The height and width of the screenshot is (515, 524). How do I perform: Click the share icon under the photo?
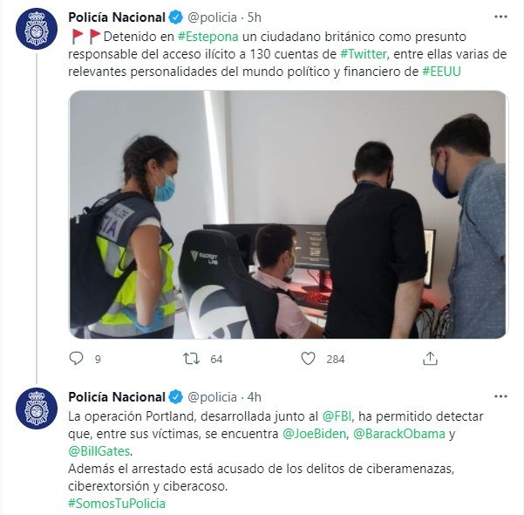(x=430, y=359)
